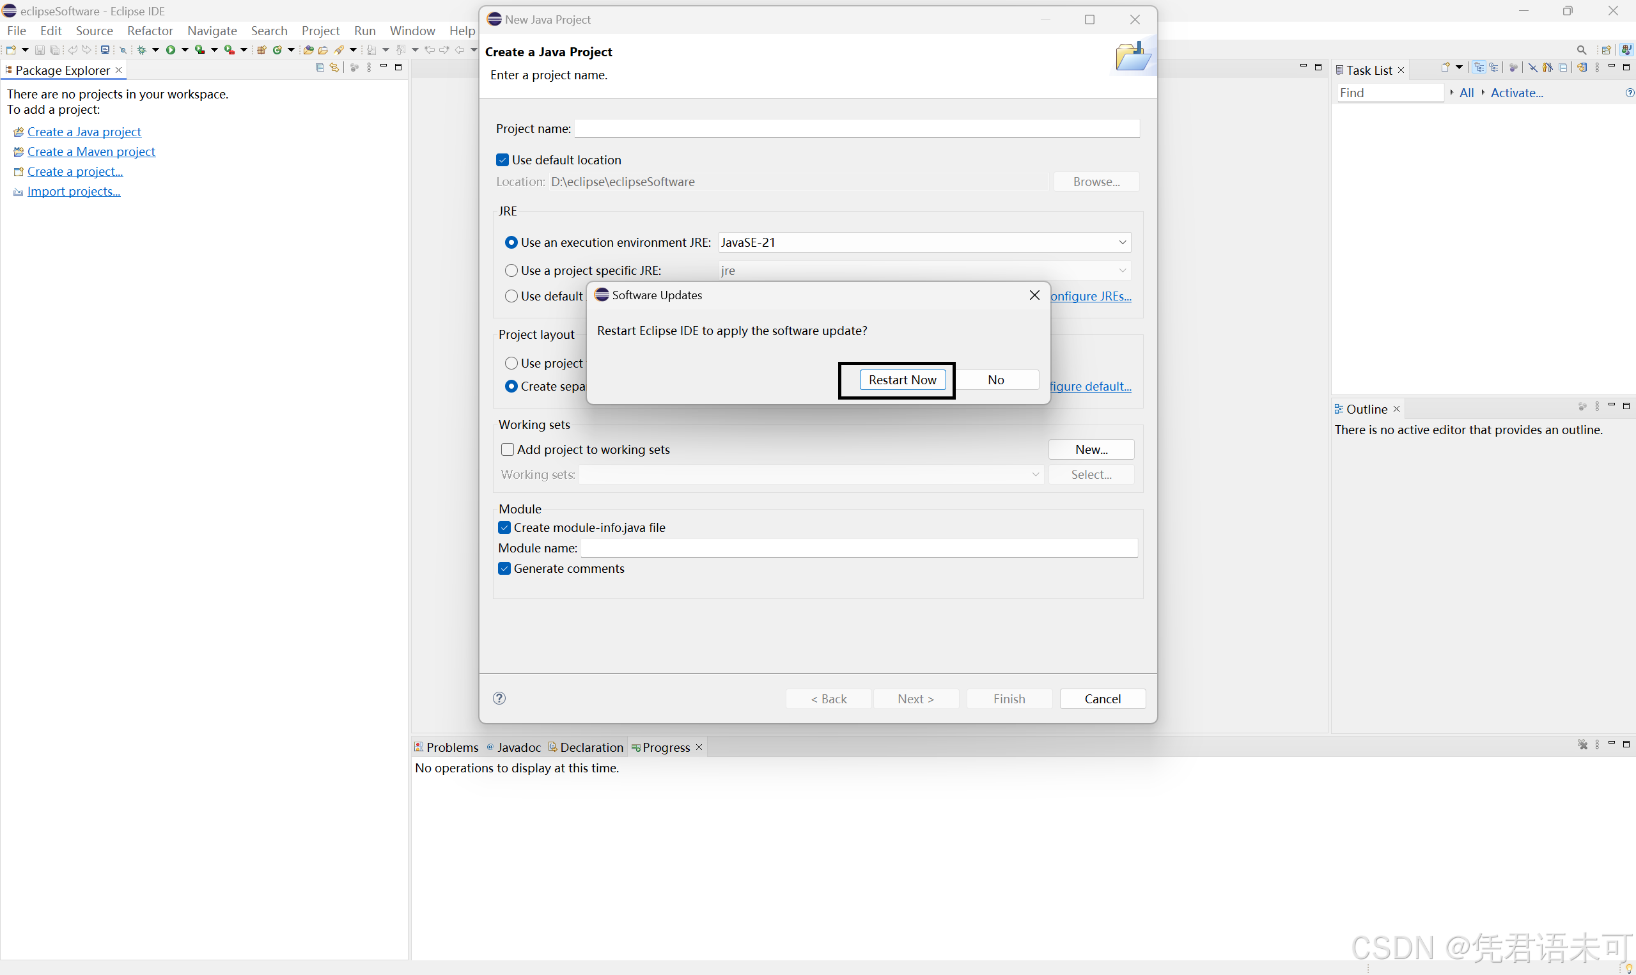1636x975 pixels.
Task: Open the File menu
Action: point(17,31)
